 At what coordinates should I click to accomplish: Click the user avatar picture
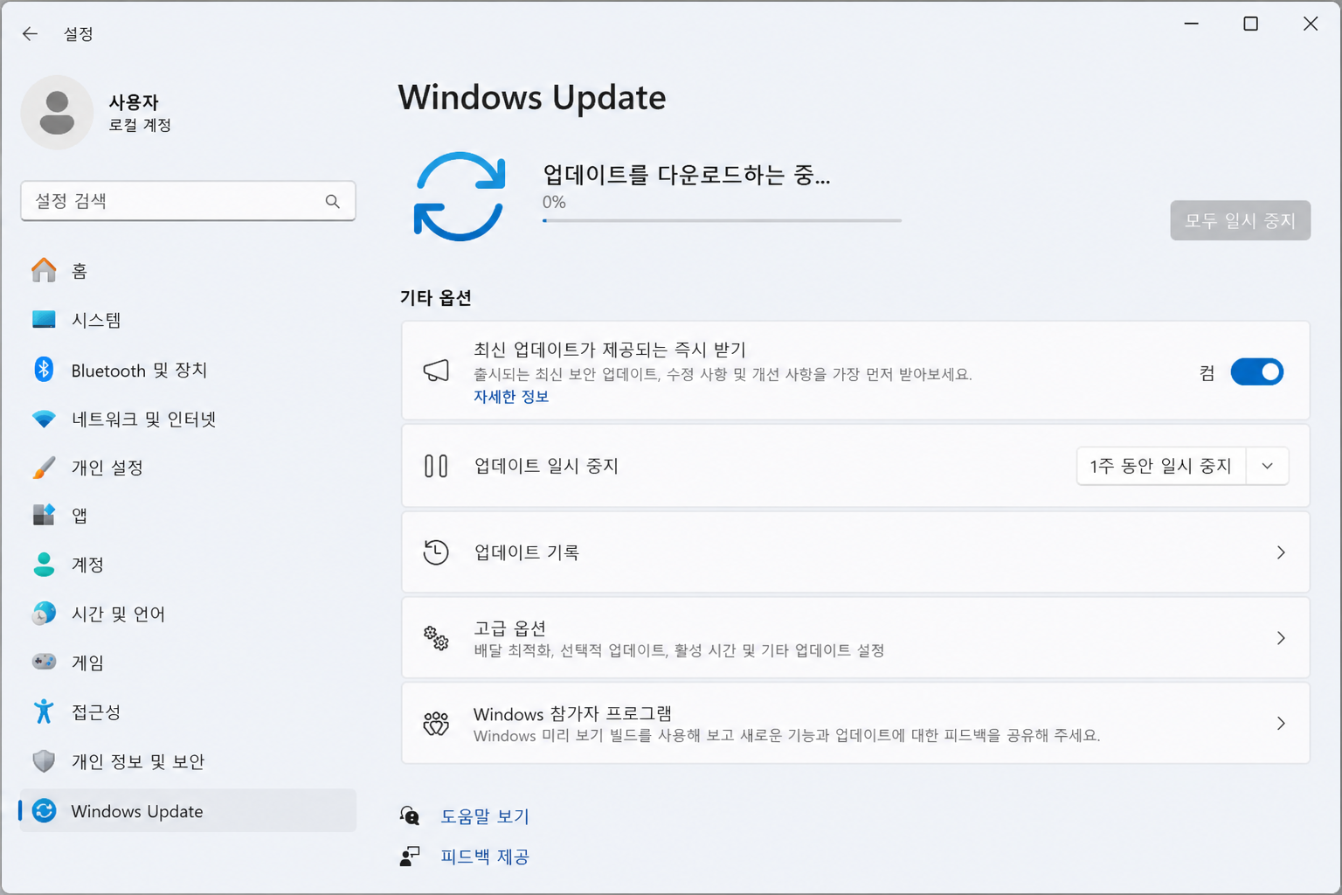click(x=57, y=113)
